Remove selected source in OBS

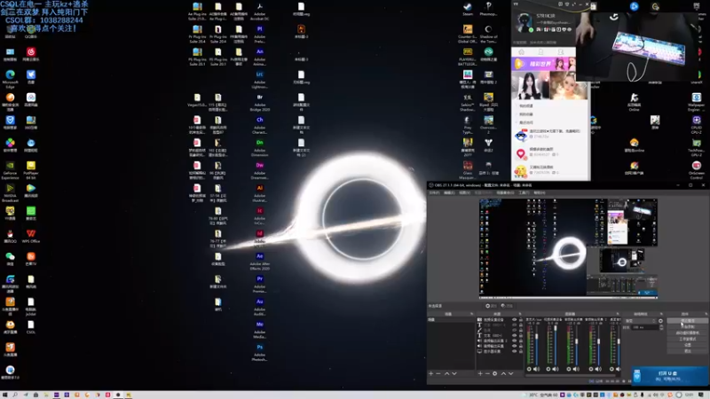click(487, 373)
